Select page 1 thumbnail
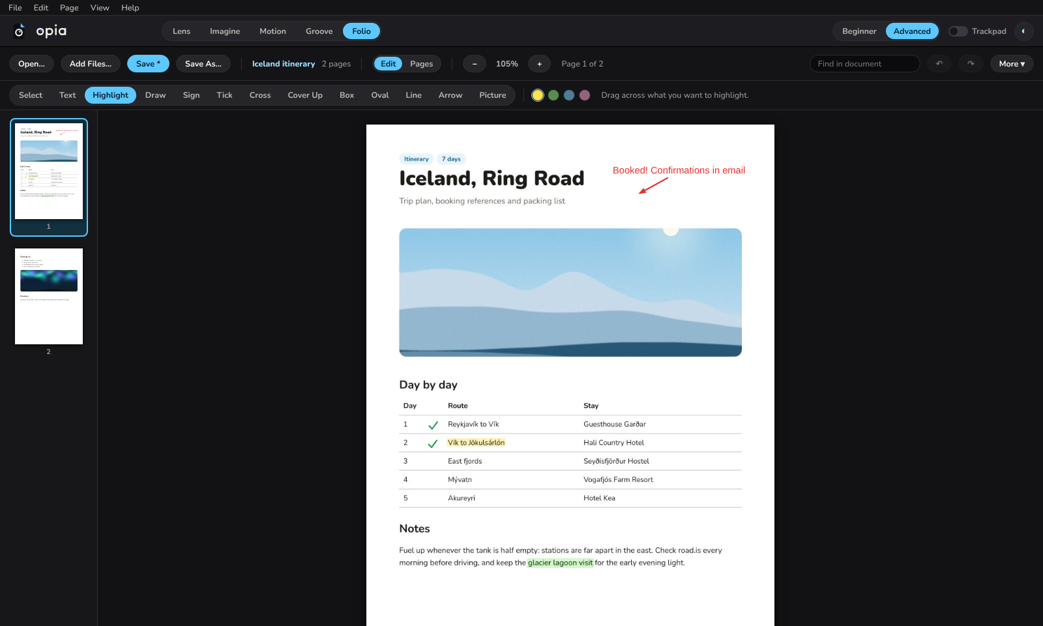1043x626 pixels. [x=49, y=171]
